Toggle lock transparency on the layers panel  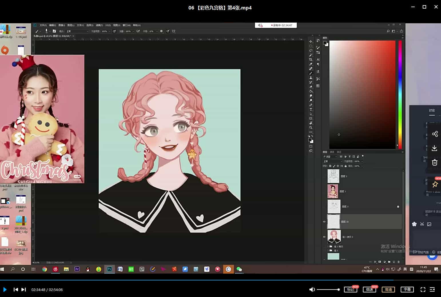click(x=330, y=166)
